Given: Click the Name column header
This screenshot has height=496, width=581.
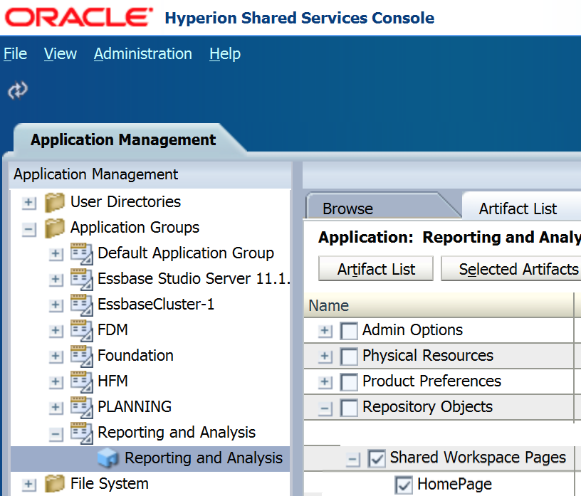Looking at the screenshot, I should (x=329, y=306).
